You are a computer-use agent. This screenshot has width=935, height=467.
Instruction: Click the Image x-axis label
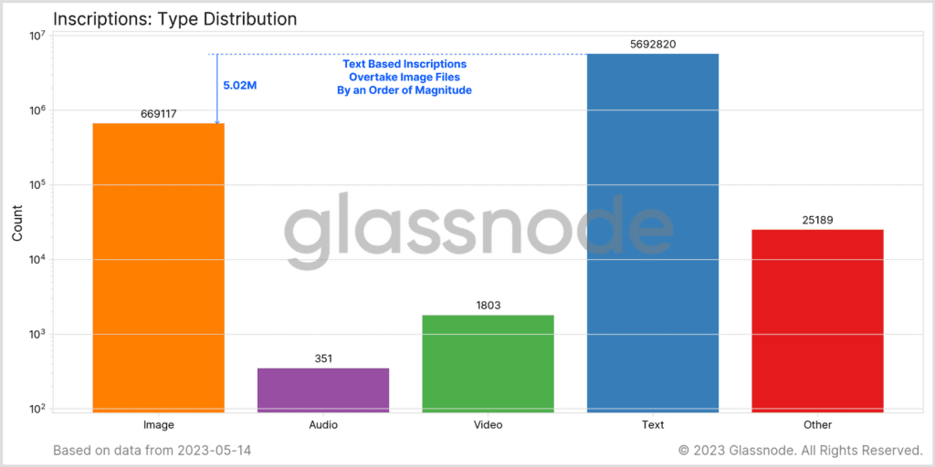tap(159, 425)
